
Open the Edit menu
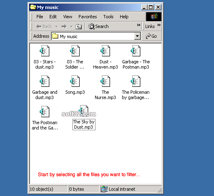(53, 17)
